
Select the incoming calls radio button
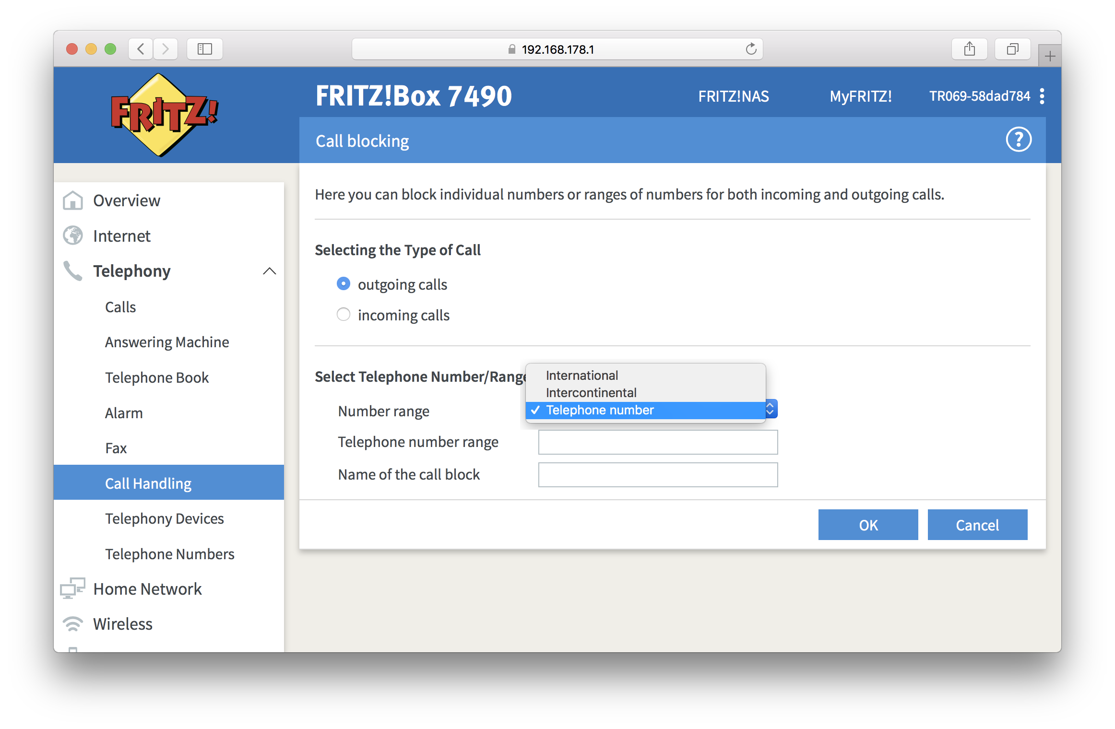tap(344, 315)
